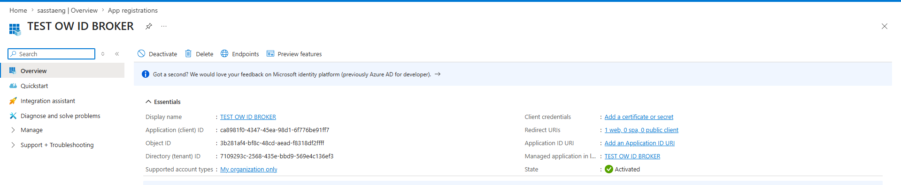The image size is (901, 185).
Task: Click the Endpoints label in toolbar
Action: 246,54
